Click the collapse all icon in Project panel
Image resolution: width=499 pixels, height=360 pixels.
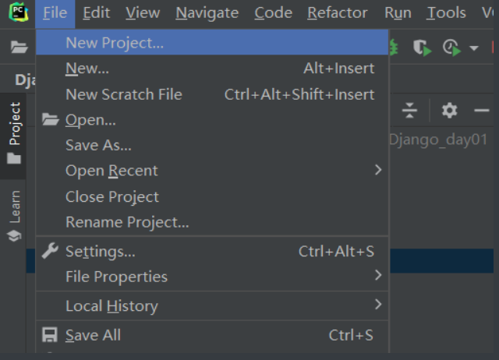pos(410,111)
